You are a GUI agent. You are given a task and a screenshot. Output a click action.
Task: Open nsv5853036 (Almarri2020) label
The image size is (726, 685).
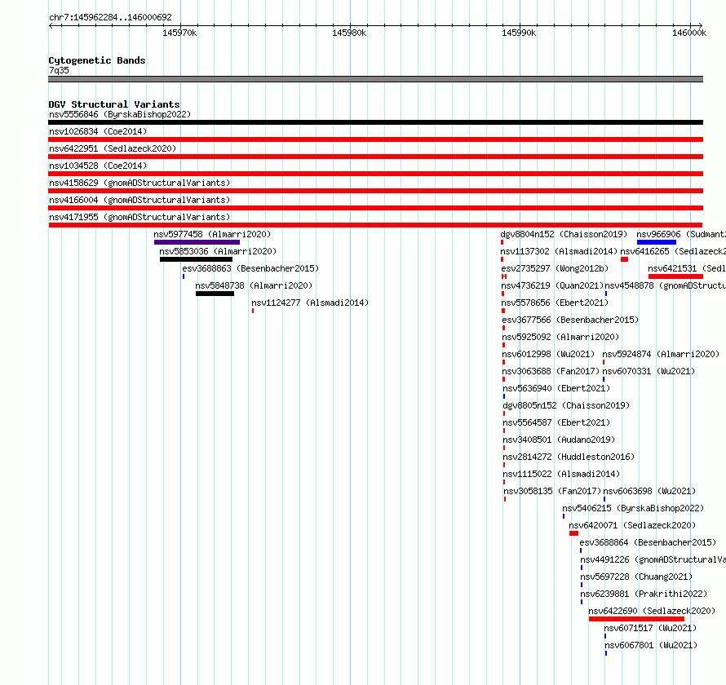218,251
